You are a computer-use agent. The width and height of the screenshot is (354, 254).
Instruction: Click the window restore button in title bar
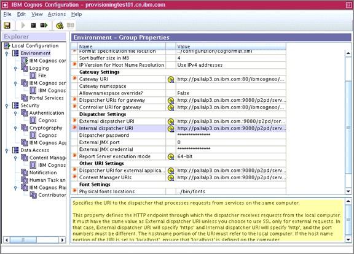pyautogui.click(x=349, y=5)
